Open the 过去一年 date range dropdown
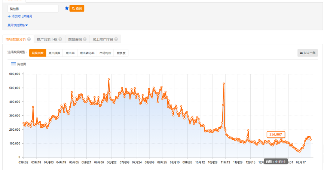Image resolution: width=324 pixels, height=170 pixels. point(308,53)
